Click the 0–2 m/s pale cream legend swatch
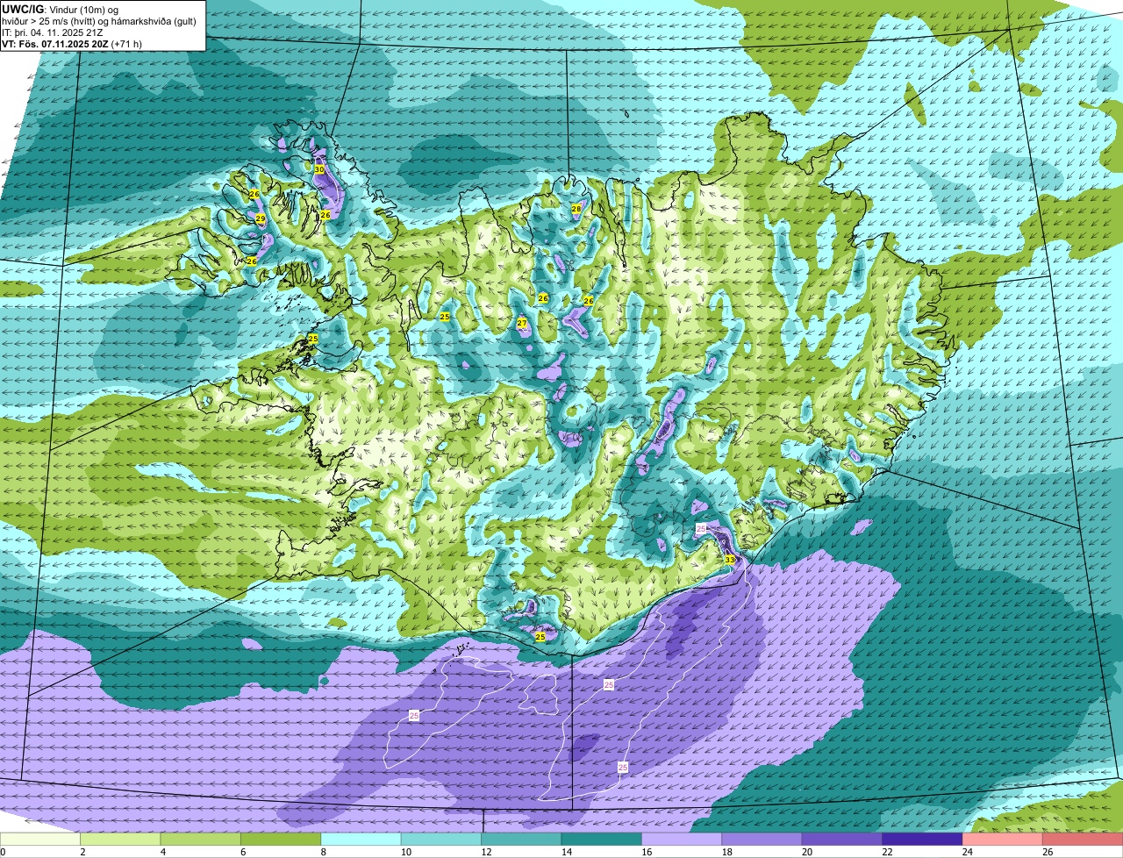 40,839
